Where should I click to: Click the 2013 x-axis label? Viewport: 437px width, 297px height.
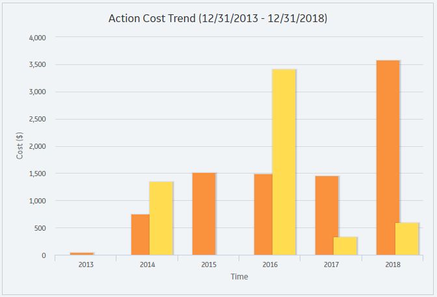(86, 265)
